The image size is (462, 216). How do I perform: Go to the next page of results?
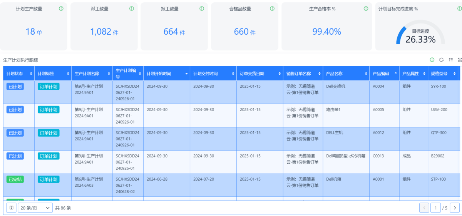[455, 208]
